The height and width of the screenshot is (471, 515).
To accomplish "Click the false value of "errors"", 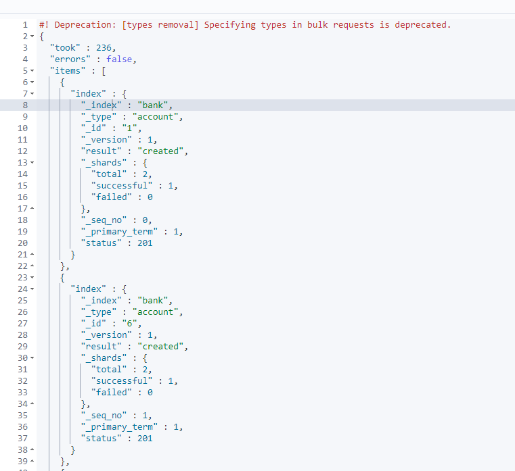I will click(x=119, y=59).
